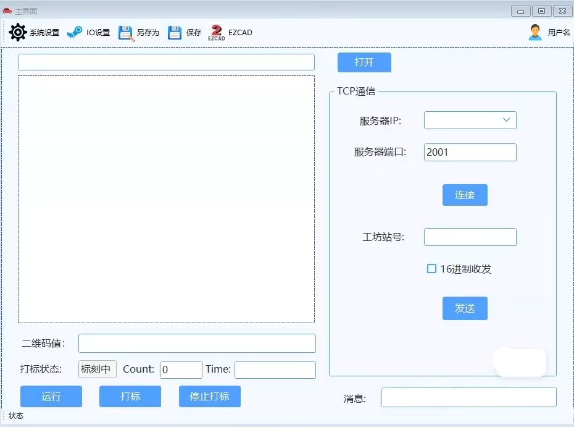The width and height of the screenshot is (574, 427).
Task: Click the 16进制收发 label text
Action: coord(465,269)
